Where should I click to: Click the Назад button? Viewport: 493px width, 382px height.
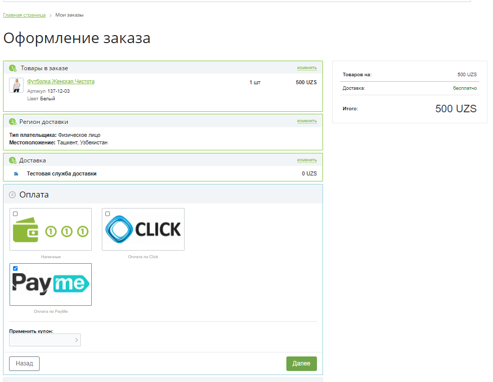(24, 363)
